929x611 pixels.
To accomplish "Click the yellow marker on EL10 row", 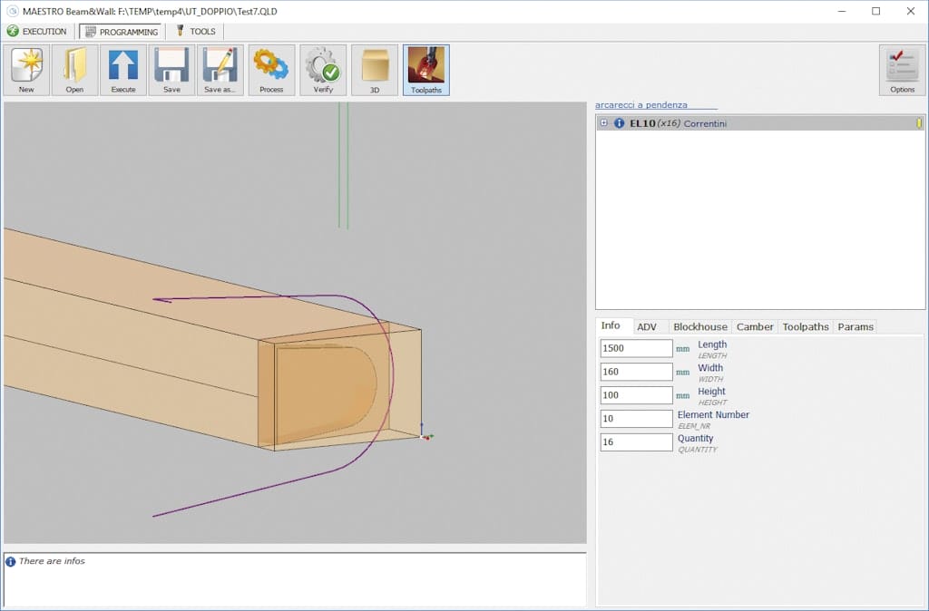I will click(918, 123).
